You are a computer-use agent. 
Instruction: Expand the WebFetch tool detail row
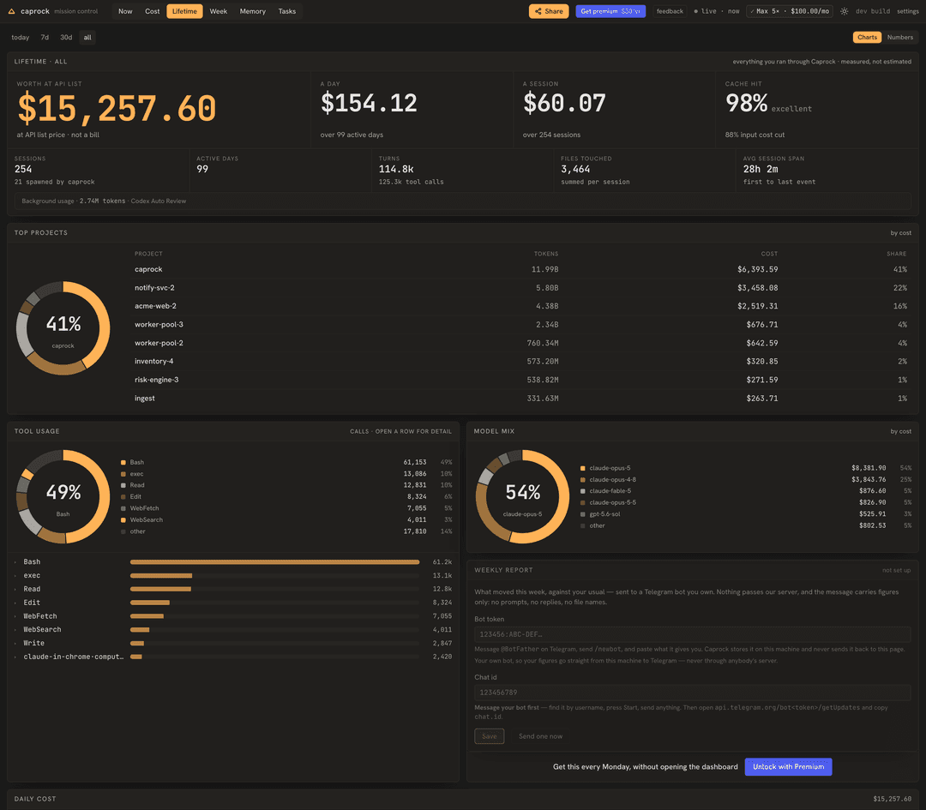tap(233, 616)
